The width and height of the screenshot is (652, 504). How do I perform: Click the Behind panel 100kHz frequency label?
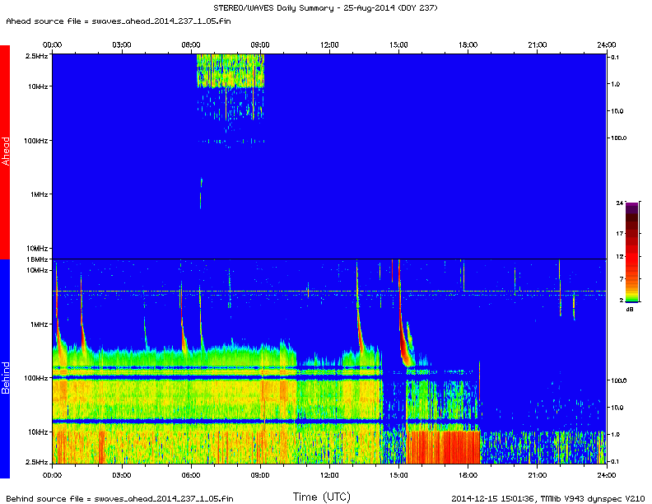point(35,378)
